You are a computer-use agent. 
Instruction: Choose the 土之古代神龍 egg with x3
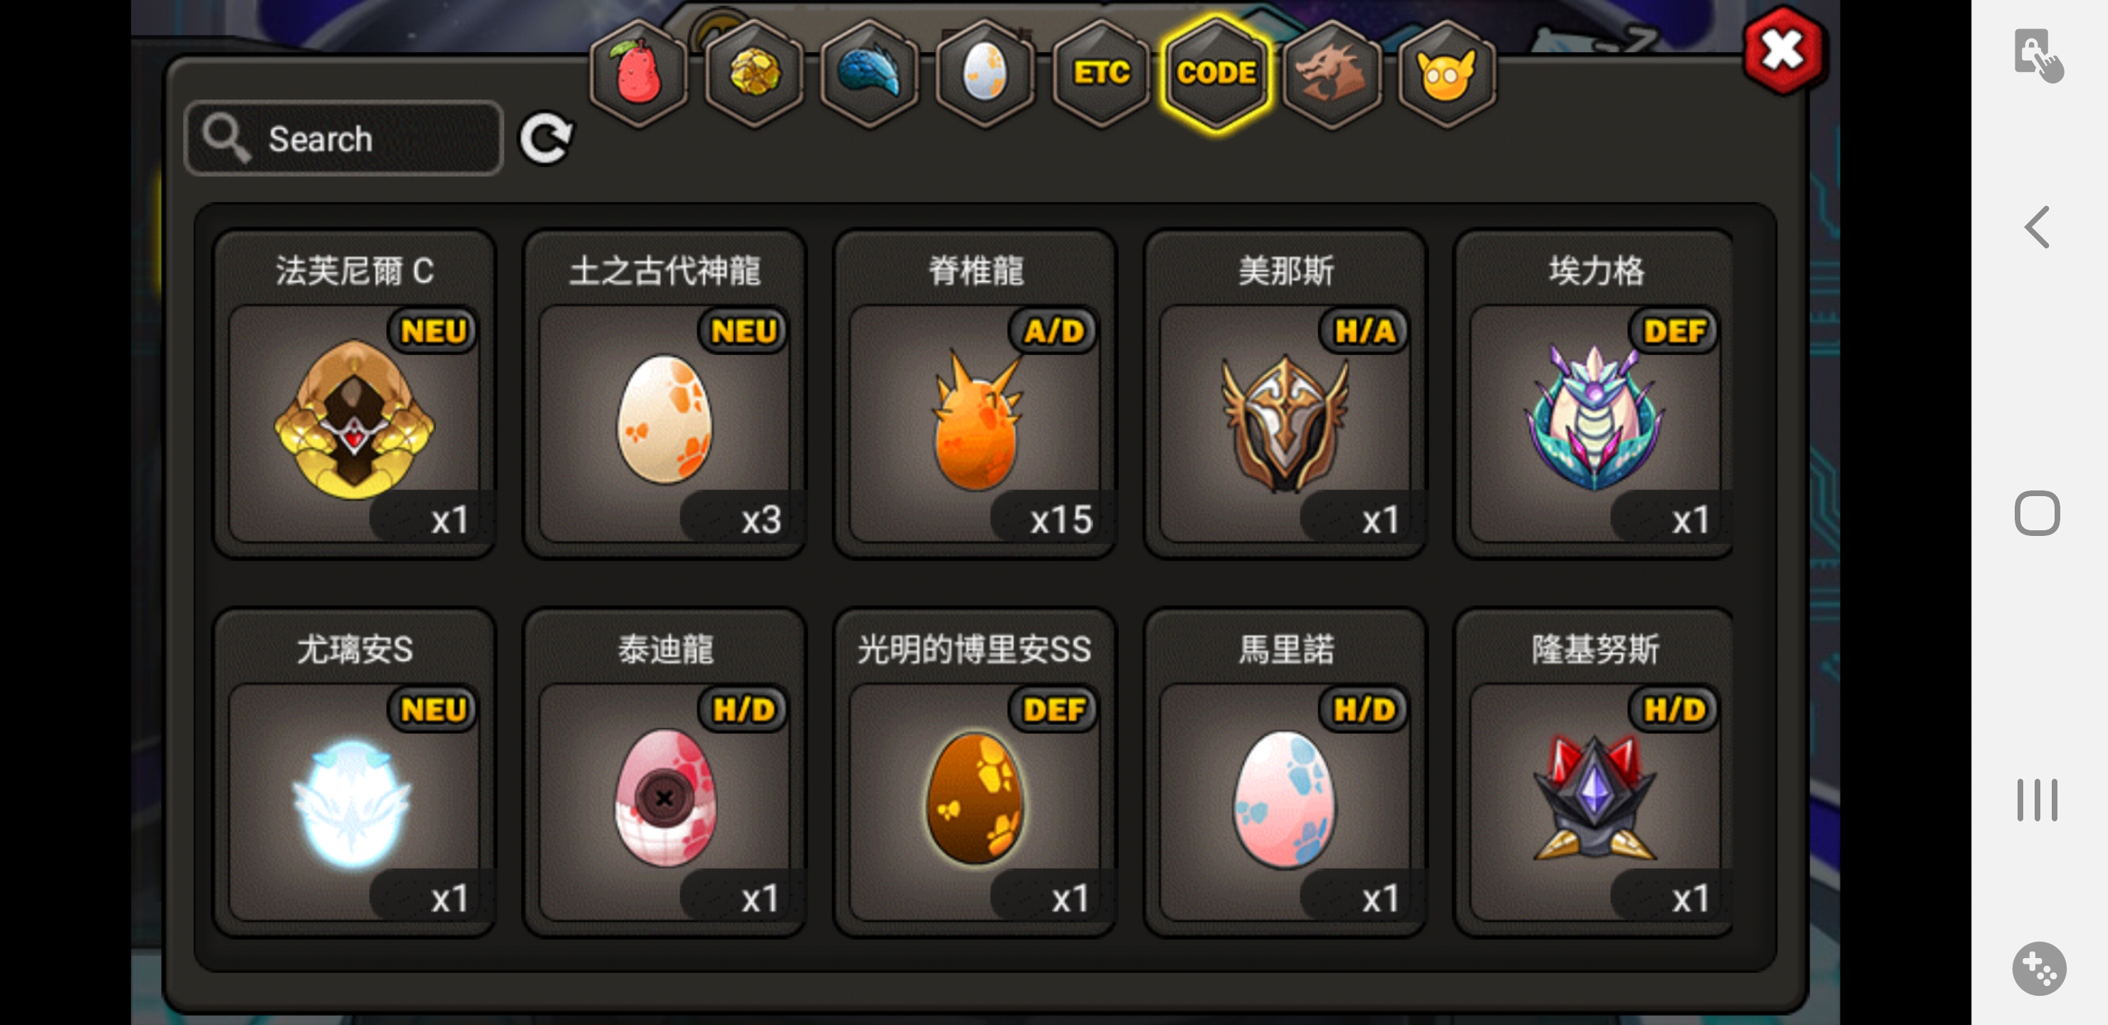tap(664, 394)
